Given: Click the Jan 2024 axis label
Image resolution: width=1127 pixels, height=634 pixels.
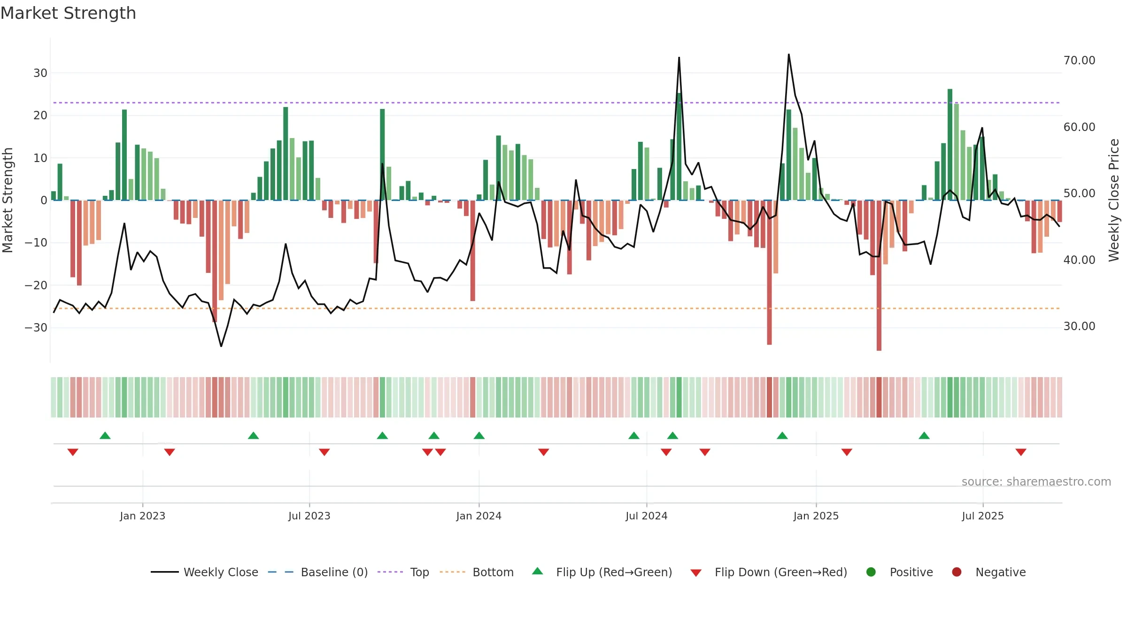Looking at the screenshot, I should pos(479,516).
